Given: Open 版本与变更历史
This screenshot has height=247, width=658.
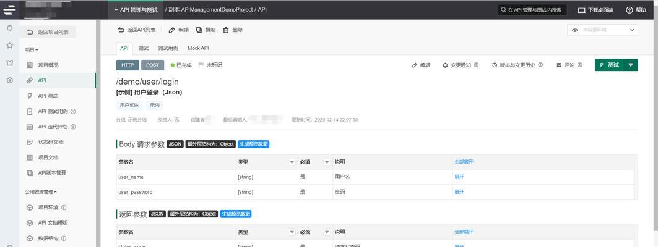Looking at the screenshot, I should pos(514,65).
